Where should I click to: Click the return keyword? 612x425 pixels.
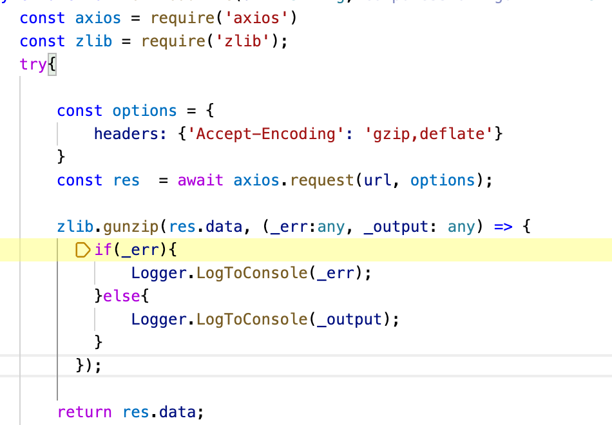[84, 412]
